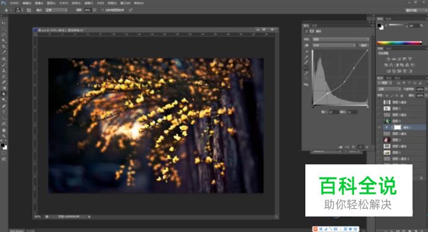Image resolution: width=428 pixels, height=232 pixels.
Task: Open the document status bar arrow menu
Action: 89,216
